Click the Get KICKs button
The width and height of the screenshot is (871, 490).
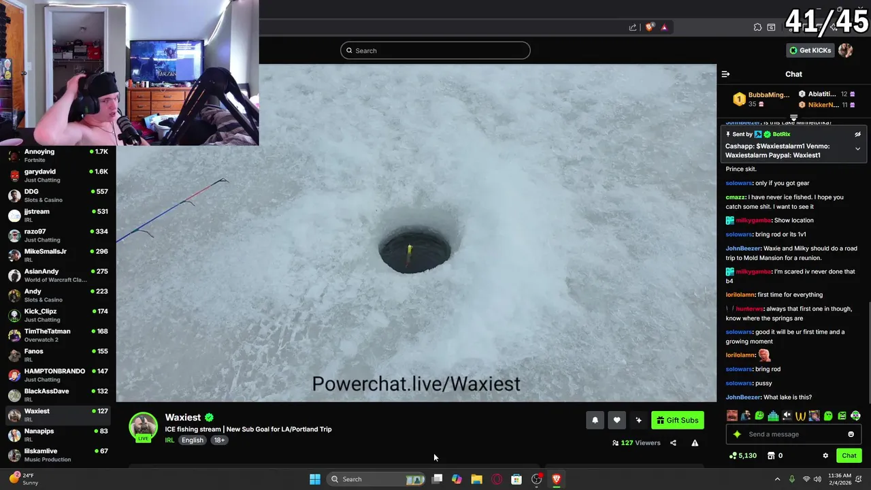click(810, 50)
